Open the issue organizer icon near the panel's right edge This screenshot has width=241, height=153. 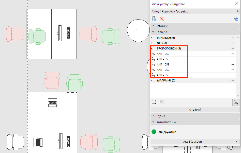tap(236, 19)
